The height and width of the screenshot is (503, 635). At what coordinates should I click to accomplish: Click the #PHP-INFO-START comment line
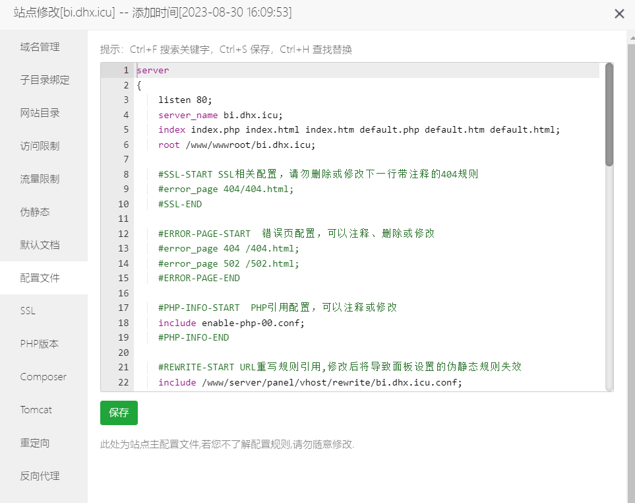pyautogui.click(x=278, y=308)
